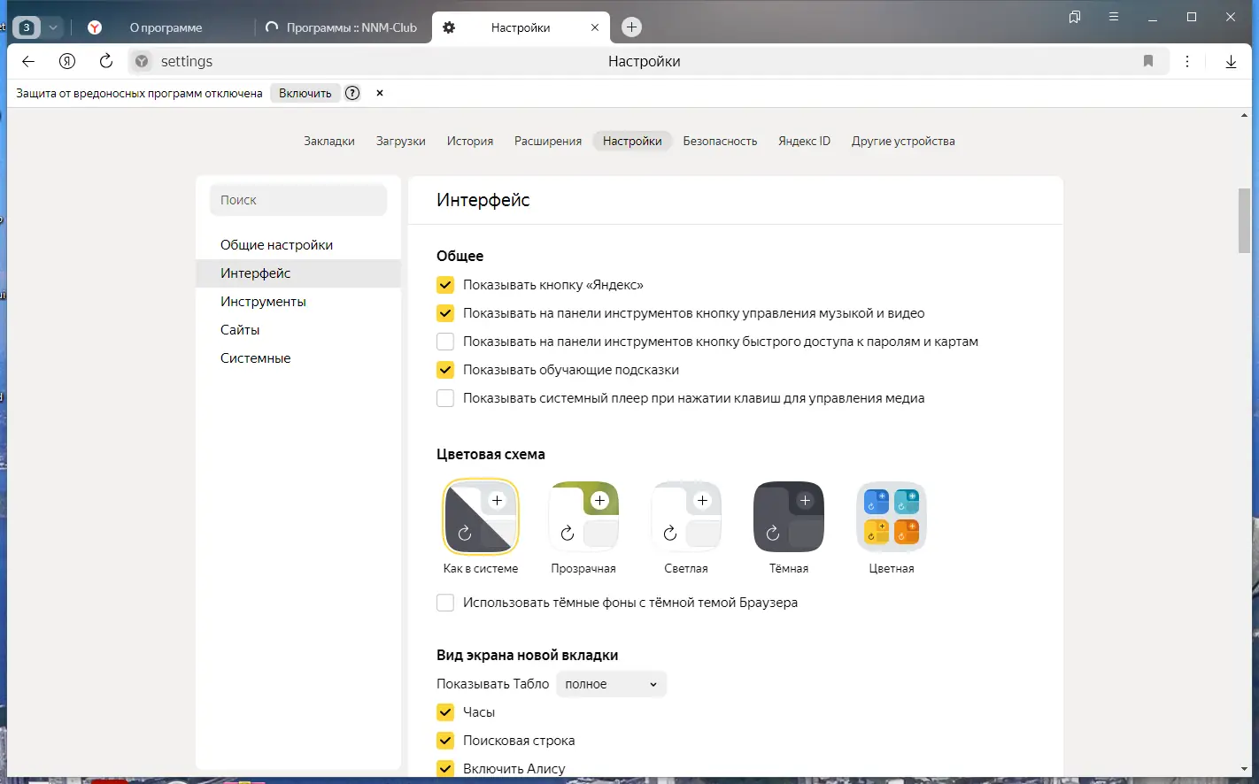This screenshot has width=1259, height=784.
Task: Open the three-dot menu in the address bar
Action: pyautogui.click(x=1187, y=61)
